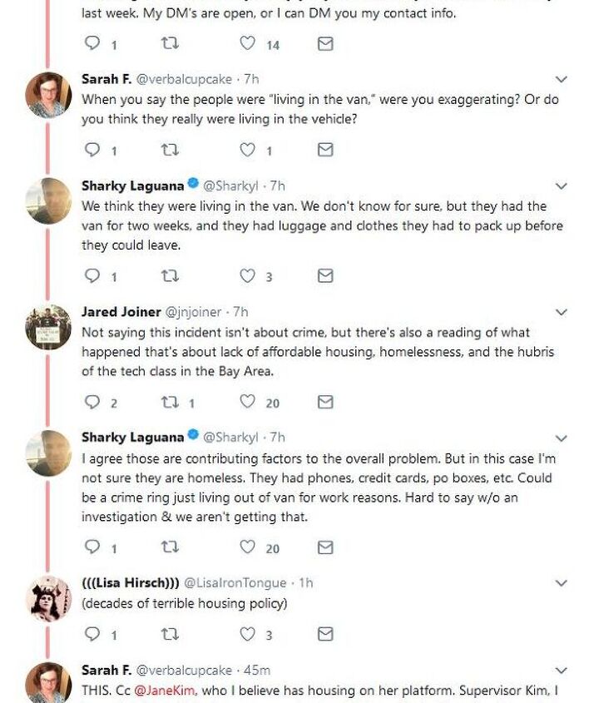Send Lisa Hirsch's tweet via direct message
The width and height of the screenshot is (599, 703).
pos(326,634)
